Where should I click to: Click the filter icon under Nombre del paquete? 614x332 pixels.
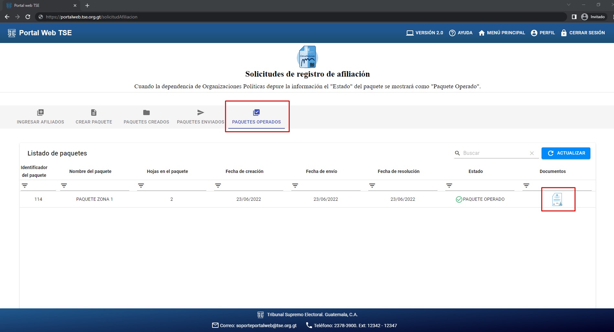tap(64, 186)
